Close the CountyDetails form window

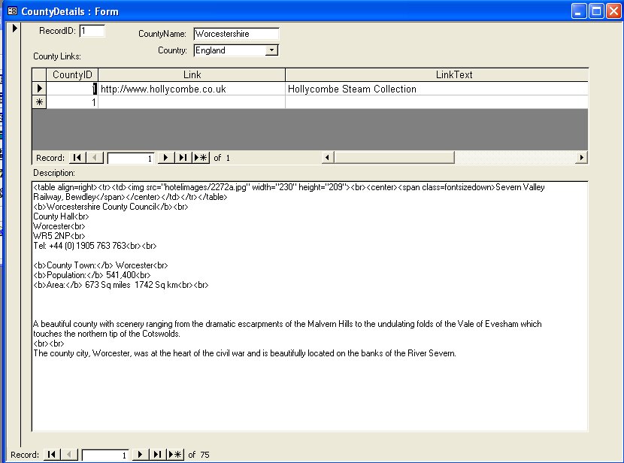(x=613, y=11)
